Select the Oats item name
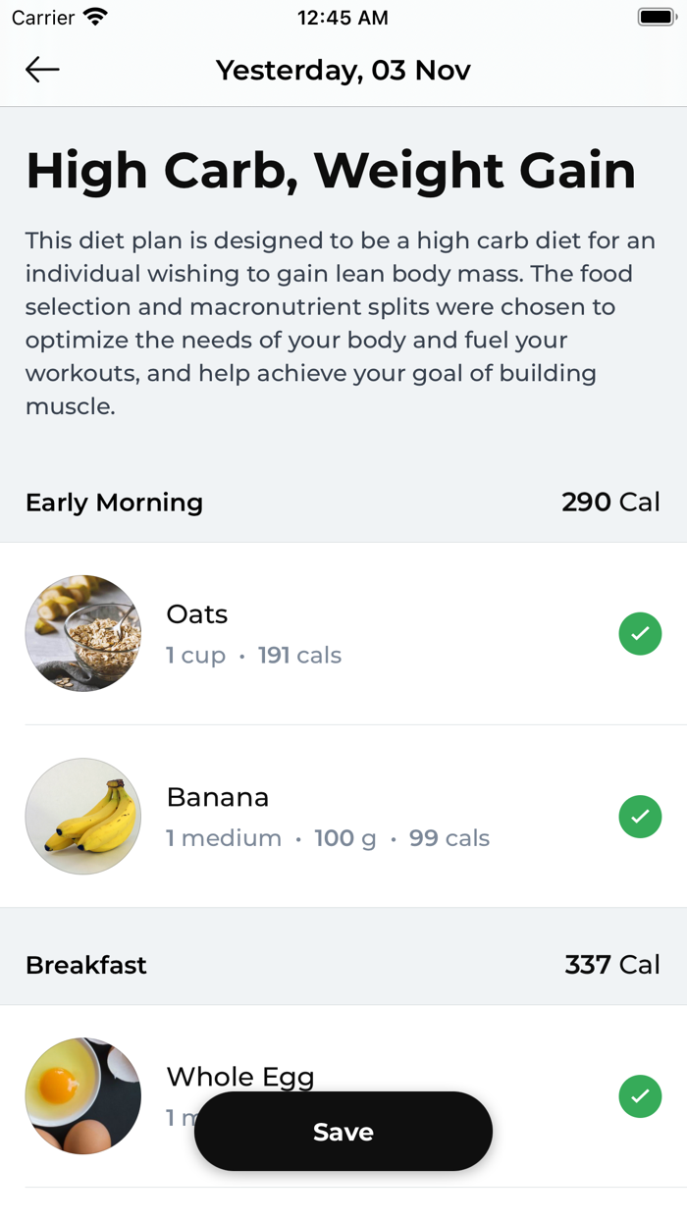Image resolution: width=687 pixels, height=1221 pixels. (x=197, y=614)
